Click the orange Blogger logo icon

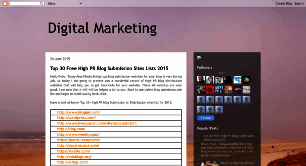pyautogui.click(x=5, y=3)
